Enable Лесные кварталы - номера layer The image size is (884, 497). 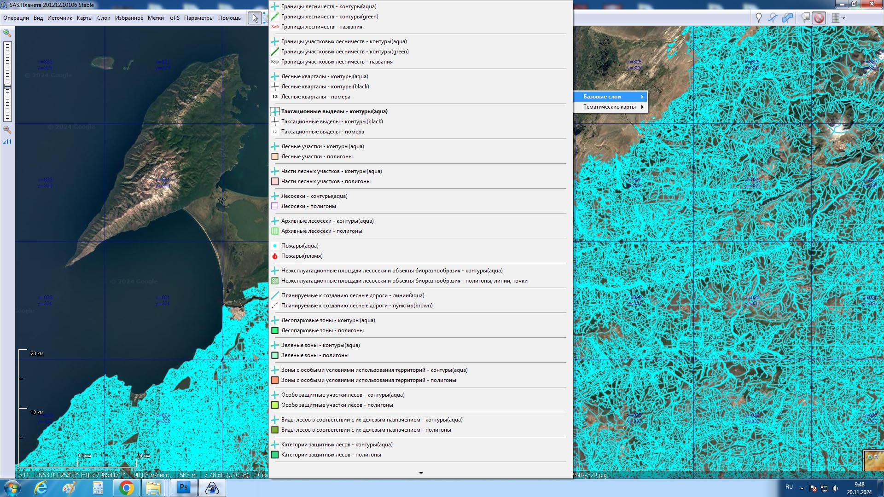(x=315, y=97)
